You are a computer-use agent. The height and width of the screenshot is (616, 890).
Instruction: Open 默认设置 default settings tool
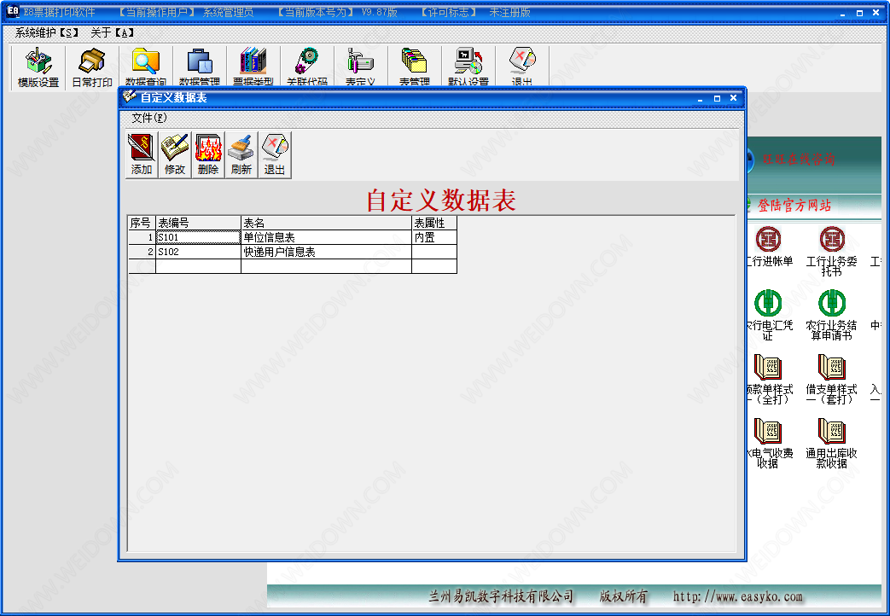[x=468, y=67]
